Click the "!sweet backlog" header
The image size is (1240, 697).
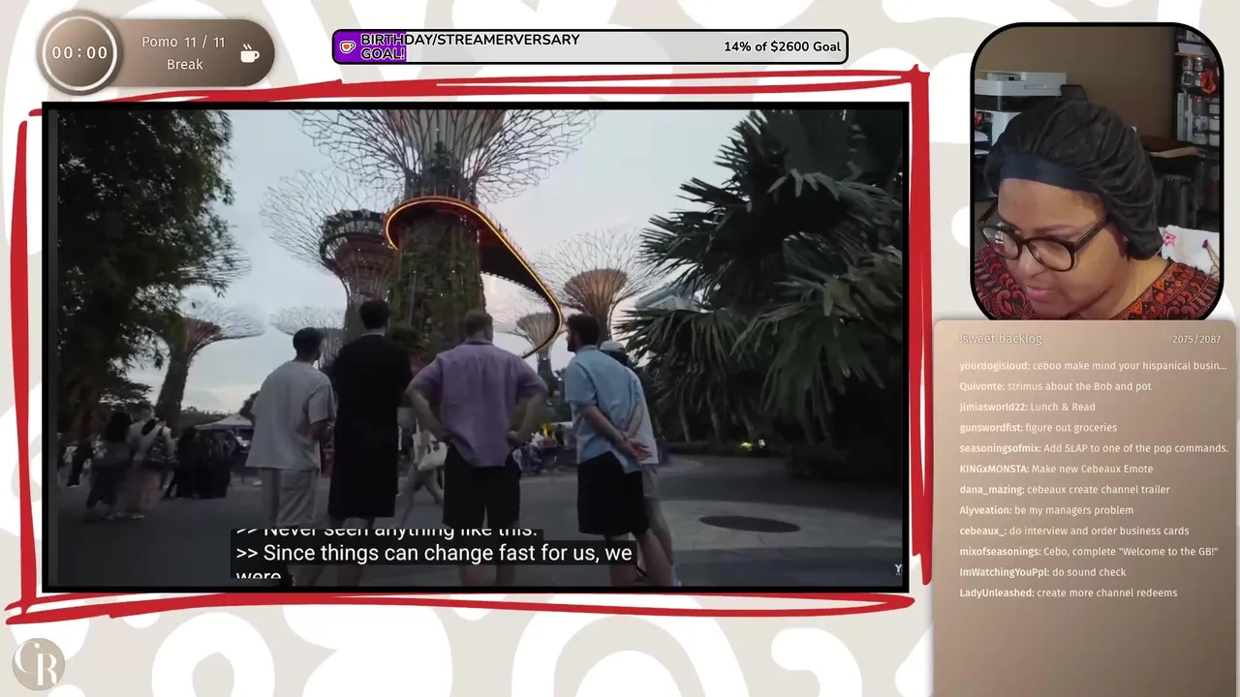click(x=1001, y=339)
